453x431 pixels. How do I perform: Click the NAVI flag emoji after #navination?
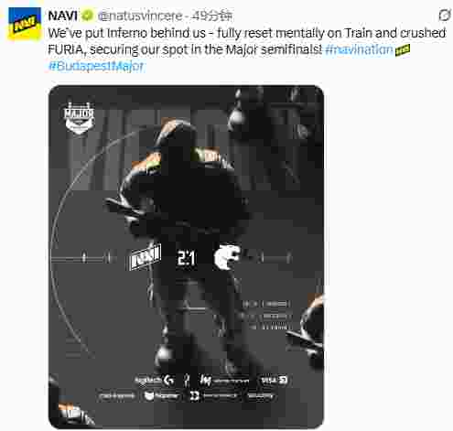(x=403, y=49)
